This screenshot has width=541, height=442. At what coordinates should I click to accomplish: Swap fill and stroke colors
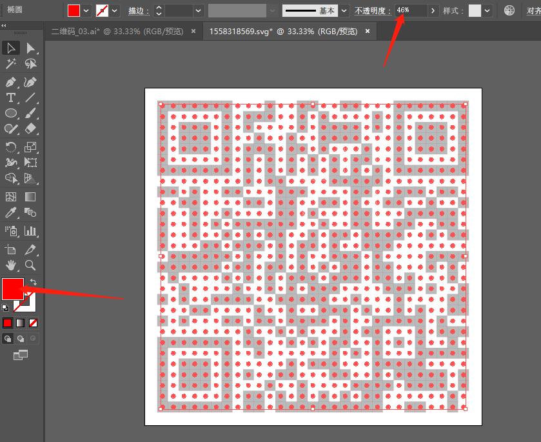point(33,282)
